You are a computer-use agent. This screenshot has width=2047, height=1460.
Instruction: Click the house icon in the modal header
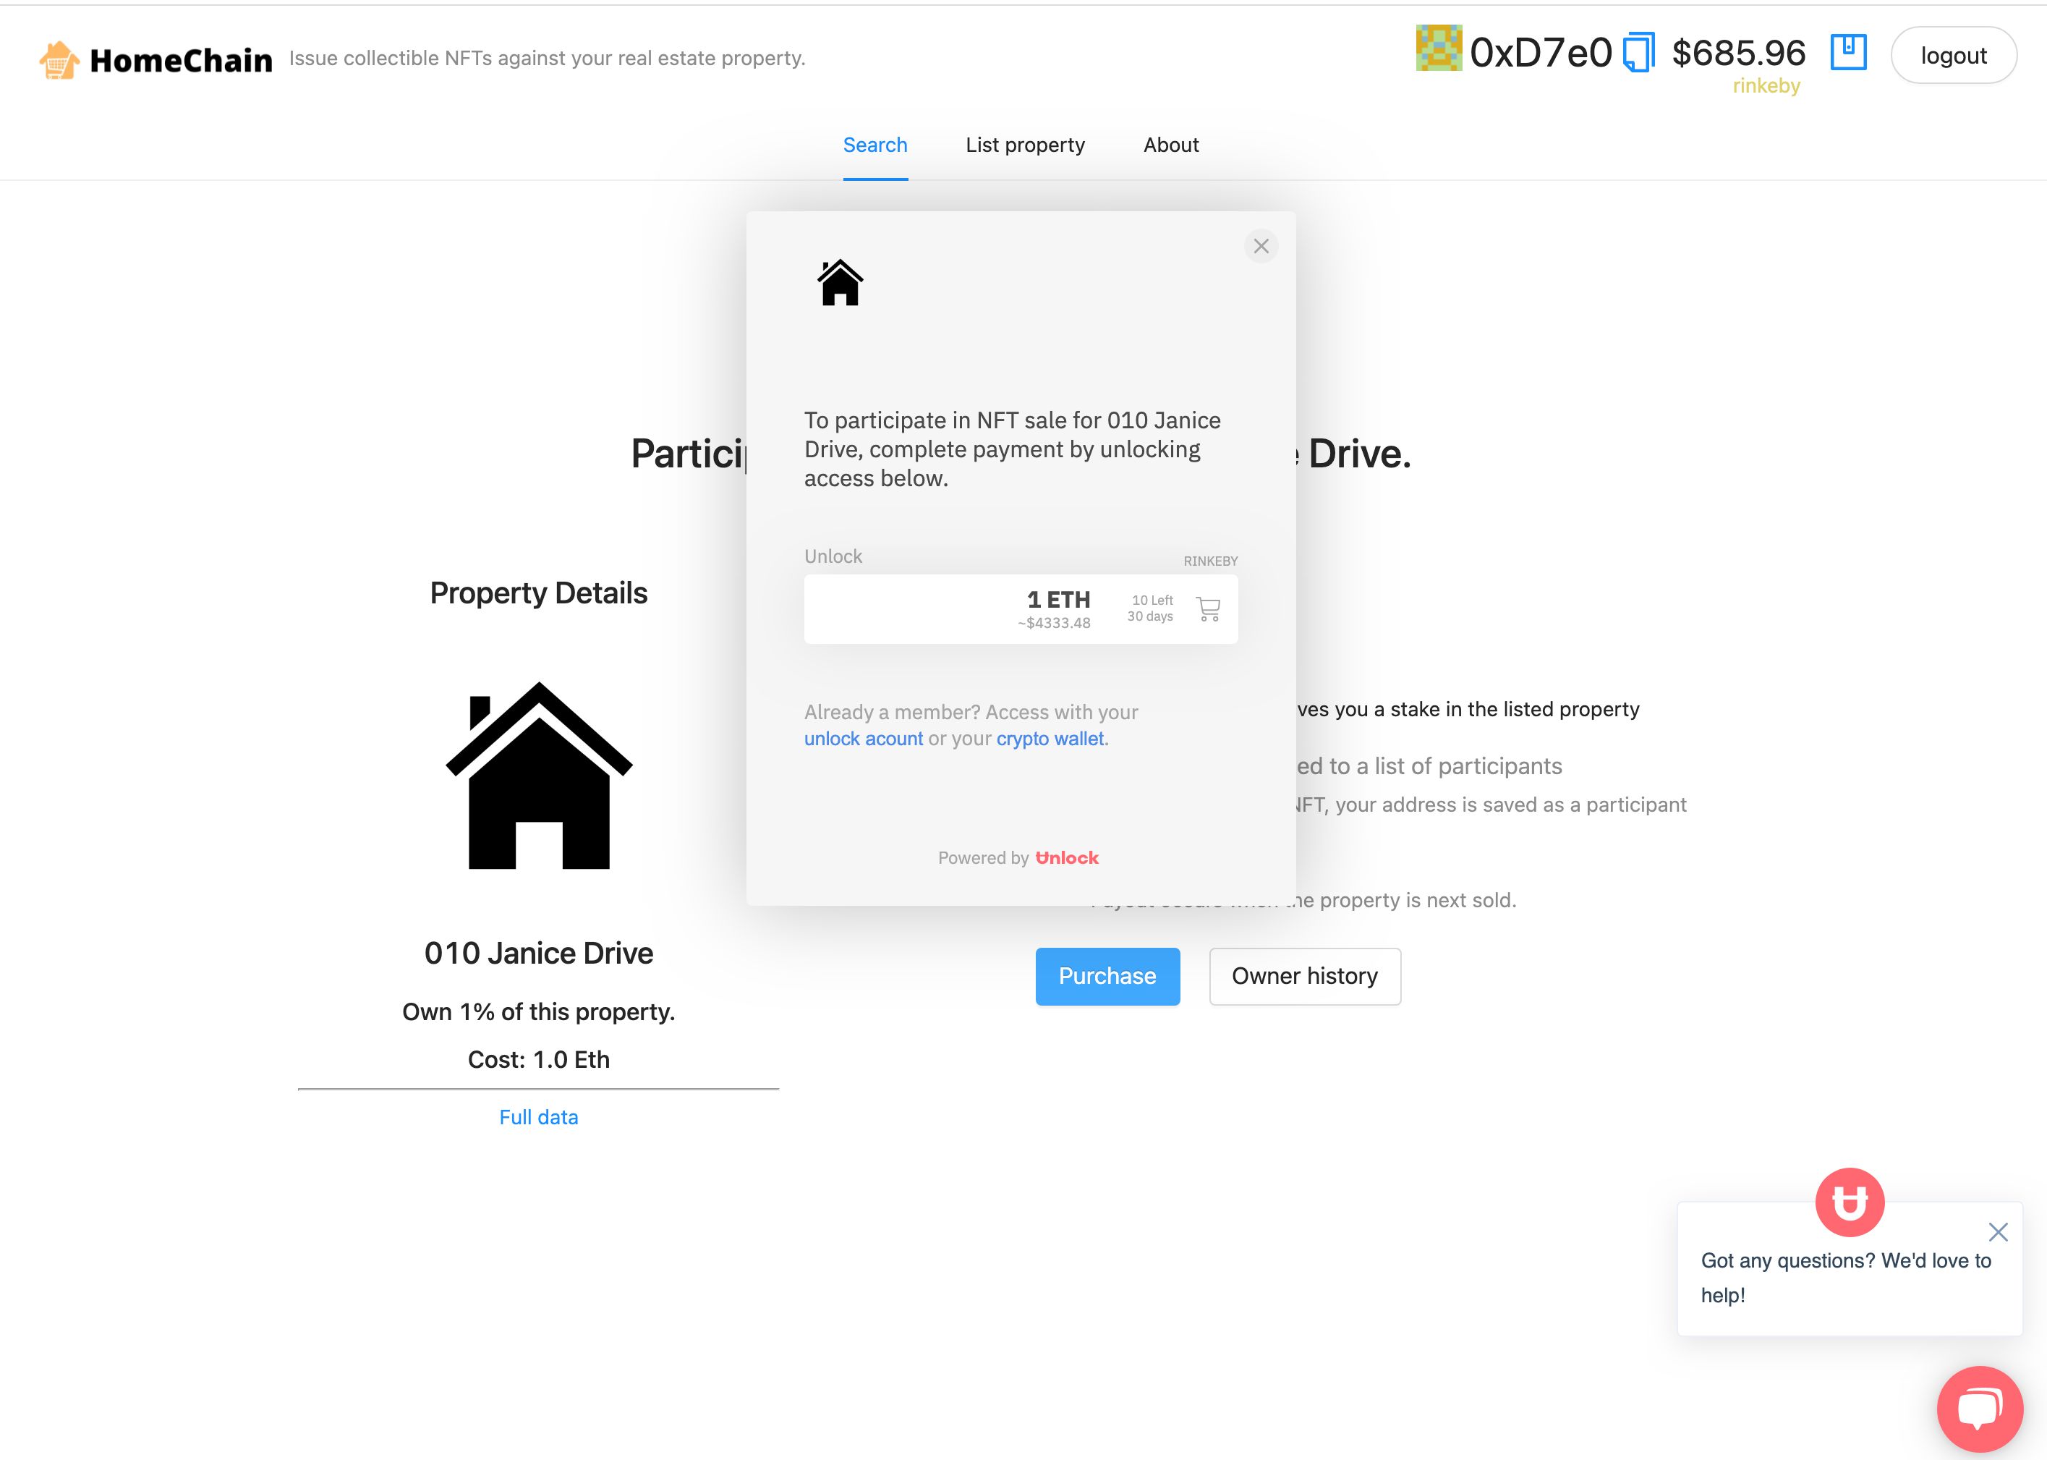pyautogui.click(x=837, y=280)
